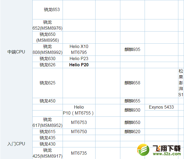Select the 麒麟620 cell

click(132, 132)
